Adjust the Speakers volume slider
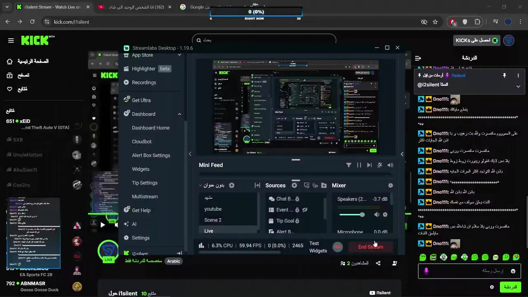The width and height of the screenshot is (528, 297). coord(352,214)
